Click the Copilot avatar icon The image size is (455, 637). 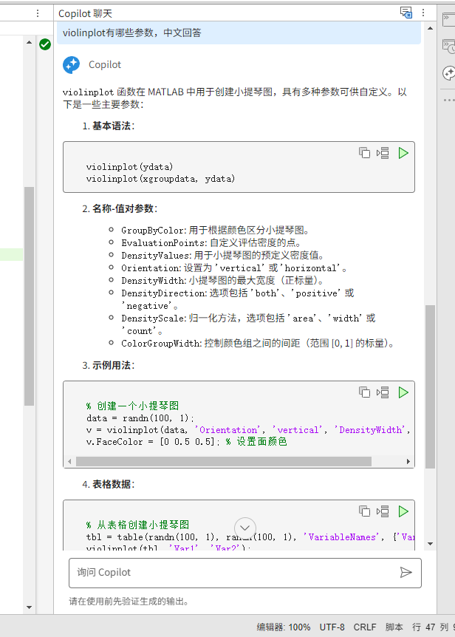pyautogui.click(x=72, y=64)
